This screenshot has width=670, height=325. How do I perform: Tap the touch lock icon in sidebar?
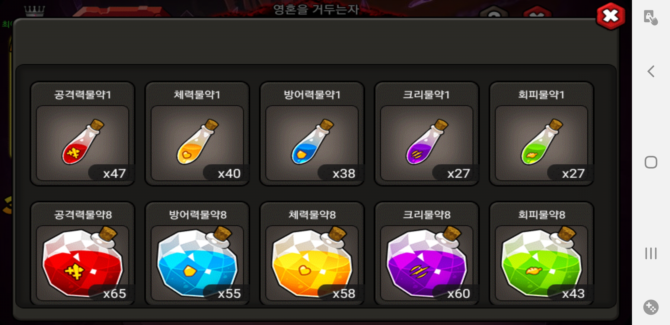pos(651,17)
